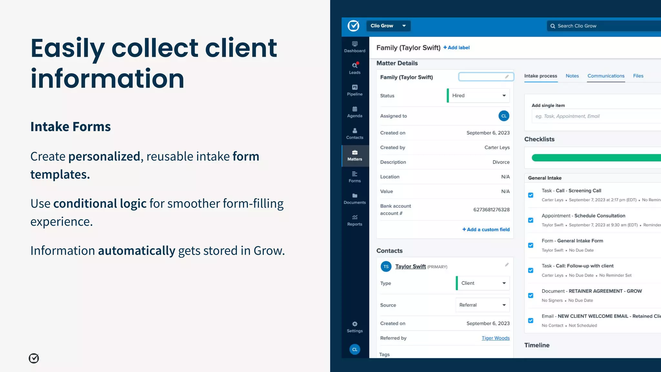
Task: Open the Source Referral dropdown
Action: (483, 305)
